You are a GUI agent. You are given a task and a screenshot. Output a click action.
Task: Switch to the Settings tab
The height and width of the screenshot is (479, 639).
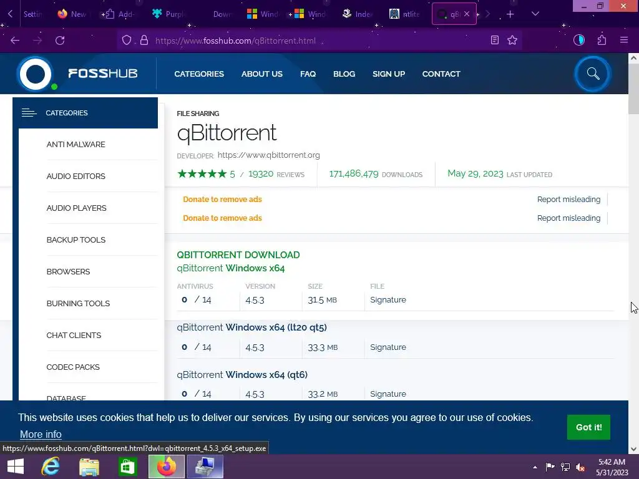tap(32, 14)
